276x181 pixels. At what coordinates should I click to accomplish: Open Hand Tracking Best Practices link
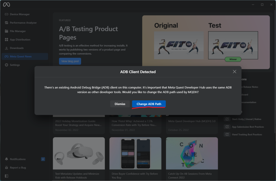point(247,135)
